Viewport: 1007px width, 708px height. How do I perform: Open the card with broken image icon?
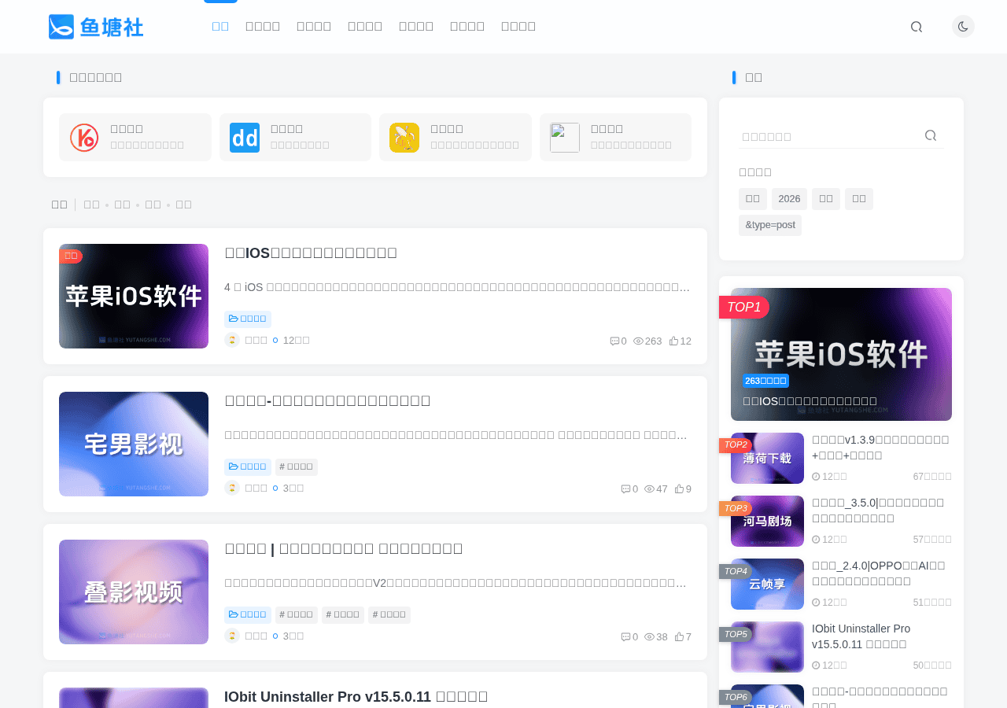(615, 138)
